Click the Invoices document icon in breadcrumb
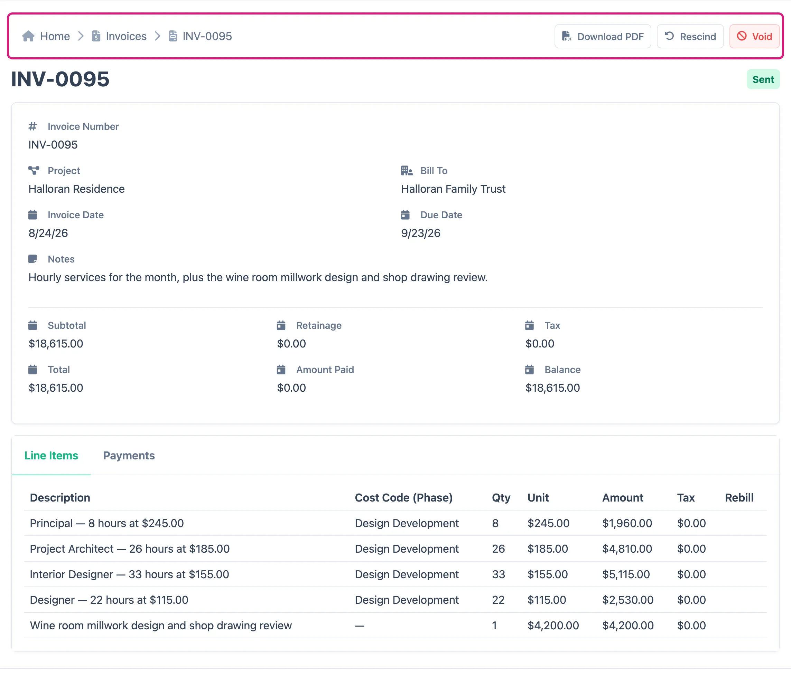 96,36
